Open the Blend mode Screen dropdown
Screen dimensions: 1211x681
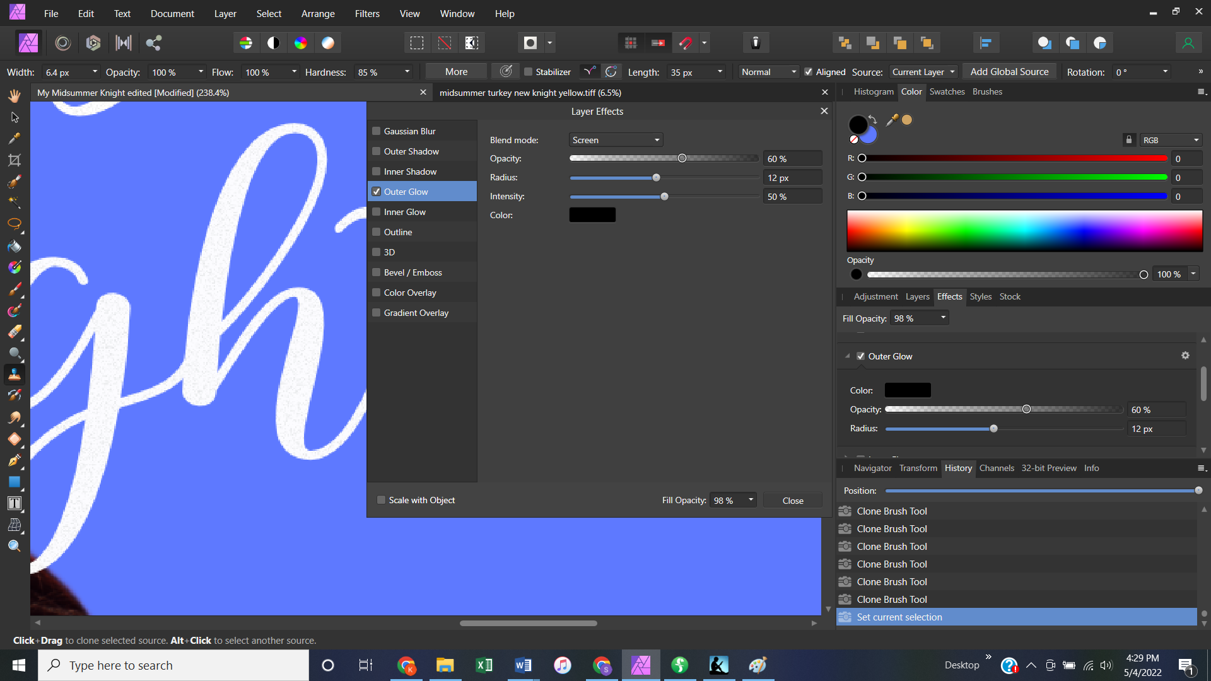point(616,140)
